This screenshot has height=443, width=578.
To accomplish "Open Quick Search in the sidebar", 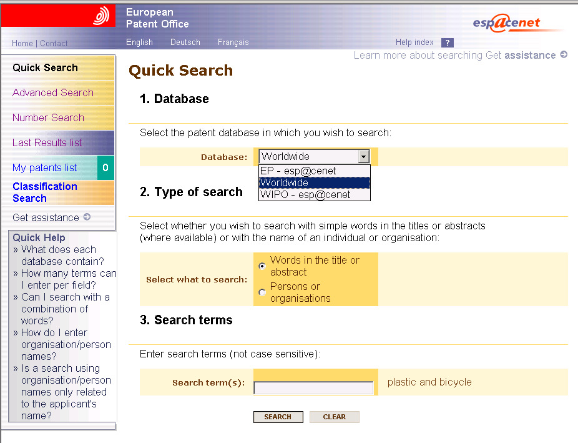I will coord(46,68).
